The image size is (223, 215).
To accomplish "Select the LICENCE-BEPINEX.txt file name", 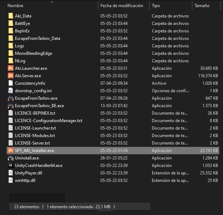I will 35,113.
